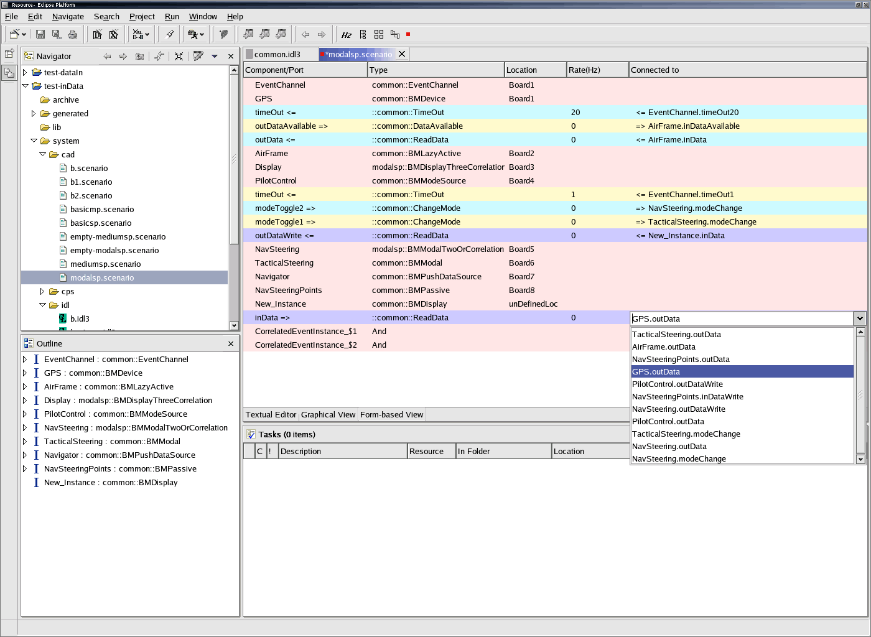Screen dimensions: 871x637
Task: Open the Project menu
Action: coord(142,17)
